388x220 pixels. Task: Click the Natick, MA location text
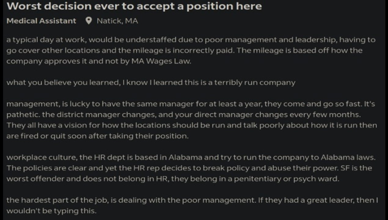tap(117, 21)
